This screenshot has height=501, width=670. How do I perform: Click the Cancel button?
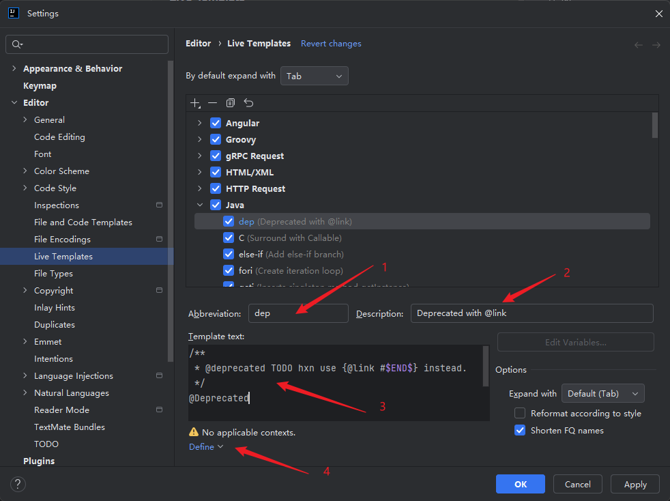coord(578,485)
